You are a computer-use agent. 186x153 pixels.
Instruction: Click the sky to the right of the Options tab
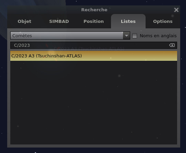pos(183,22)
